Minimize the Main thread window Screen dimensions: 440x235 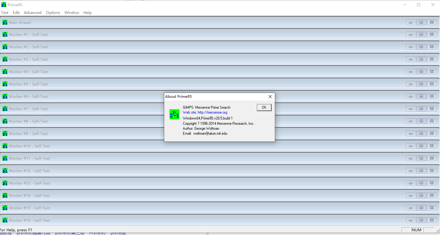point(411,22)
